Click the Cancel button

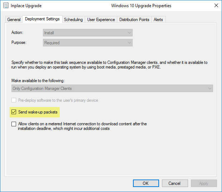(x=175, y=183)
